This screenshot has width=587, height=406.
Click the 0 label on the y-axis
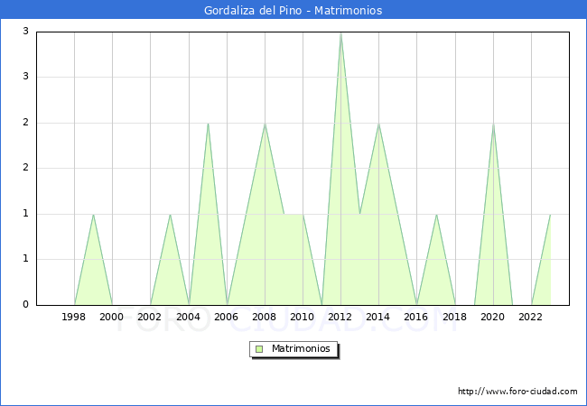(25, 305)
